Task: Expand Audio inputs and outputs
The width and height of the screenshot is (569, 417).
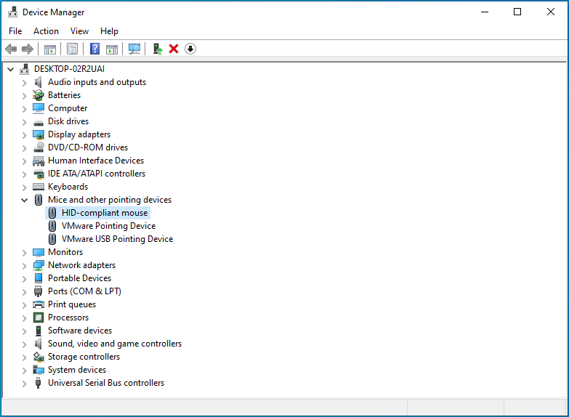Action: point(24,83)
